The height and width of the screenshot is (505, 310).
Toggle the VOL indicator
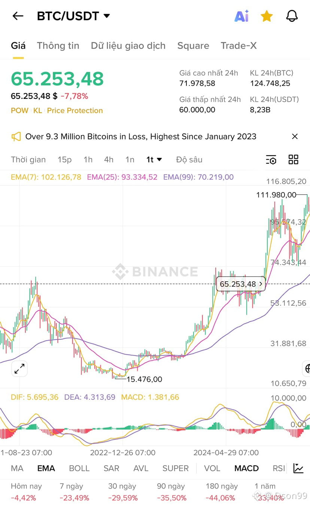pyautogui.click(x=212, y=468)
